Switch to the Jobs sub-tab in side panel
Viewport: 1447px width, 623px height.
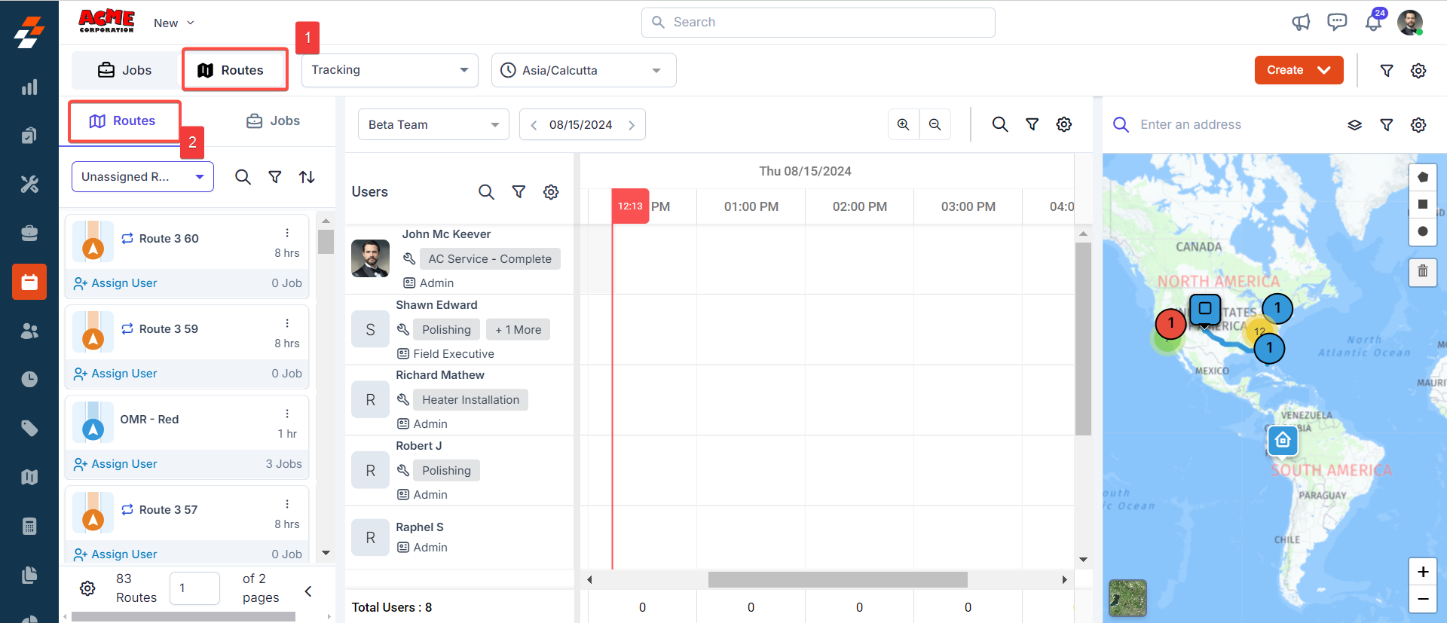(x=274, y=121)
